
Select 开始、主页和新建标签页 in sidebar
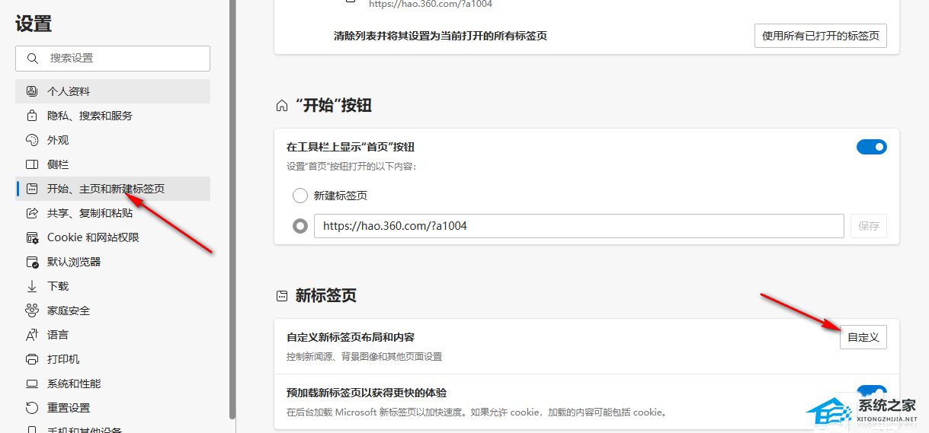tap(113, 189)
